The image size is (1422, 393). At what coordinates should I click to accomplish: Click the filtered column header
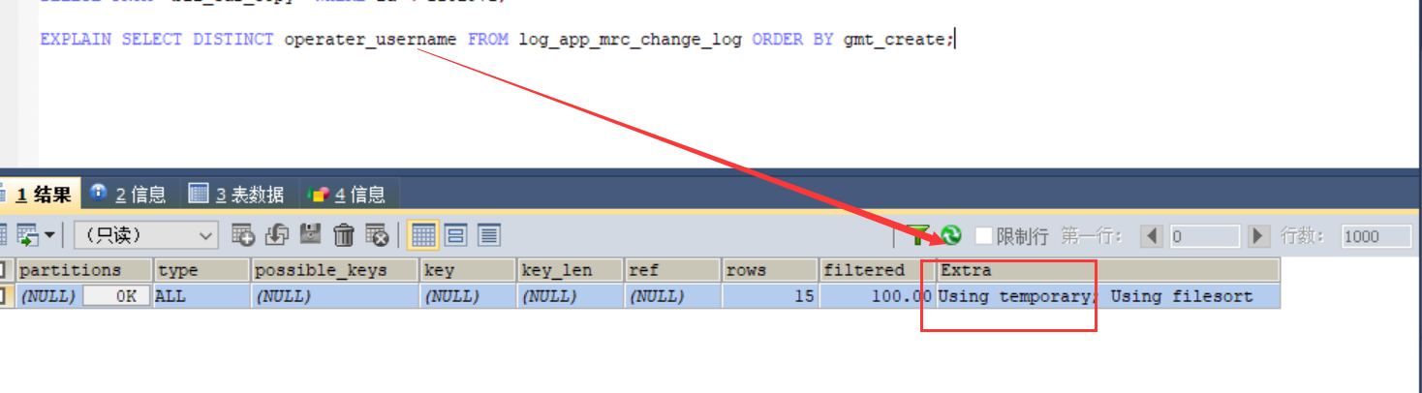point(878,270)
